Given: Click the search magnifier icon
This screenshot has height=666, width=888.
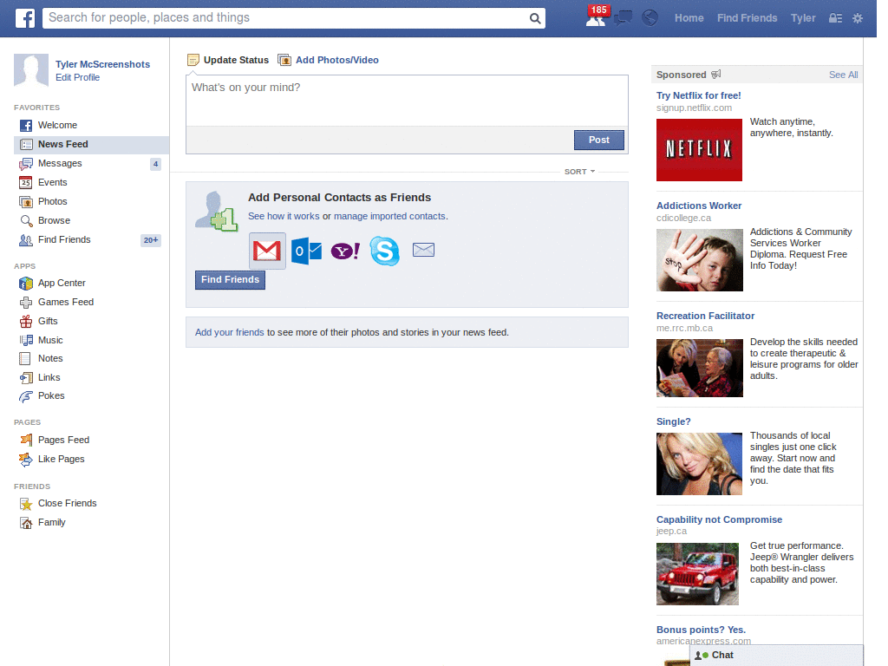Looking at the screenshot, I should click(x=534, y=18).
